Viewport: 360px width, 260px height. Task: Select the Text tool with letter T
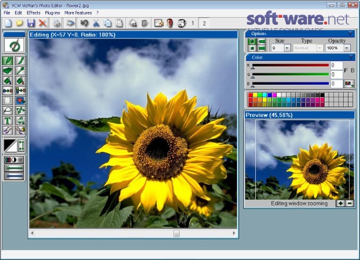pyautogui.click(x=8, y=120)
